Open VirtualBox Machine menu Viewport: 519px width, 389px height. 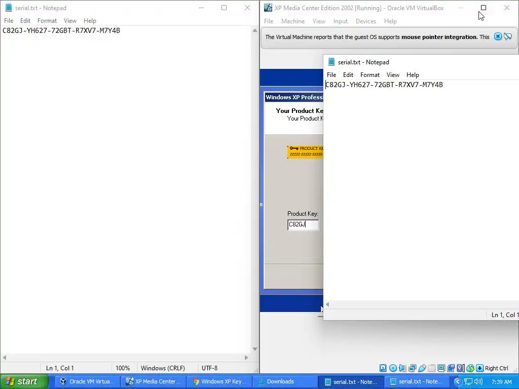point(293,21)
